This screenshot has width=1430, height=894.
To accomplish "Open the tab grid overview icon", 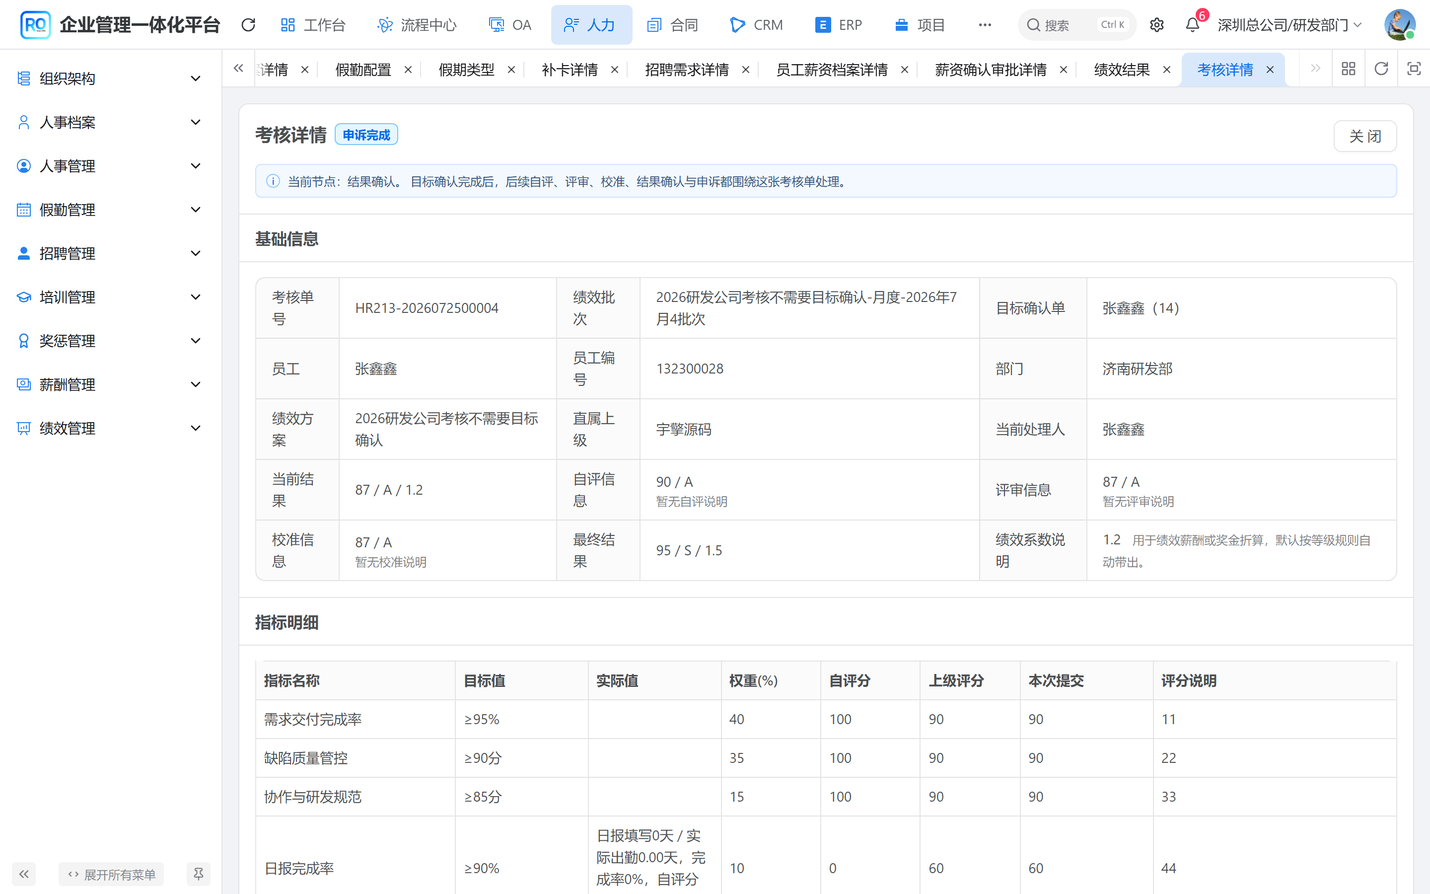I will [1349, 69].
